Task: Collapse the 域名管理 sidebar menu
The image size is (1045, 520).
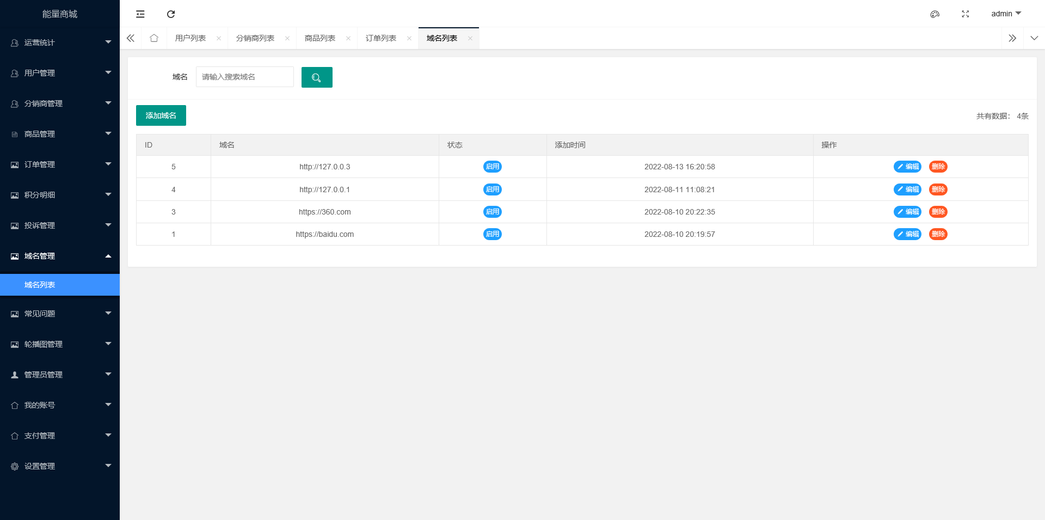Action: point(60,256)
